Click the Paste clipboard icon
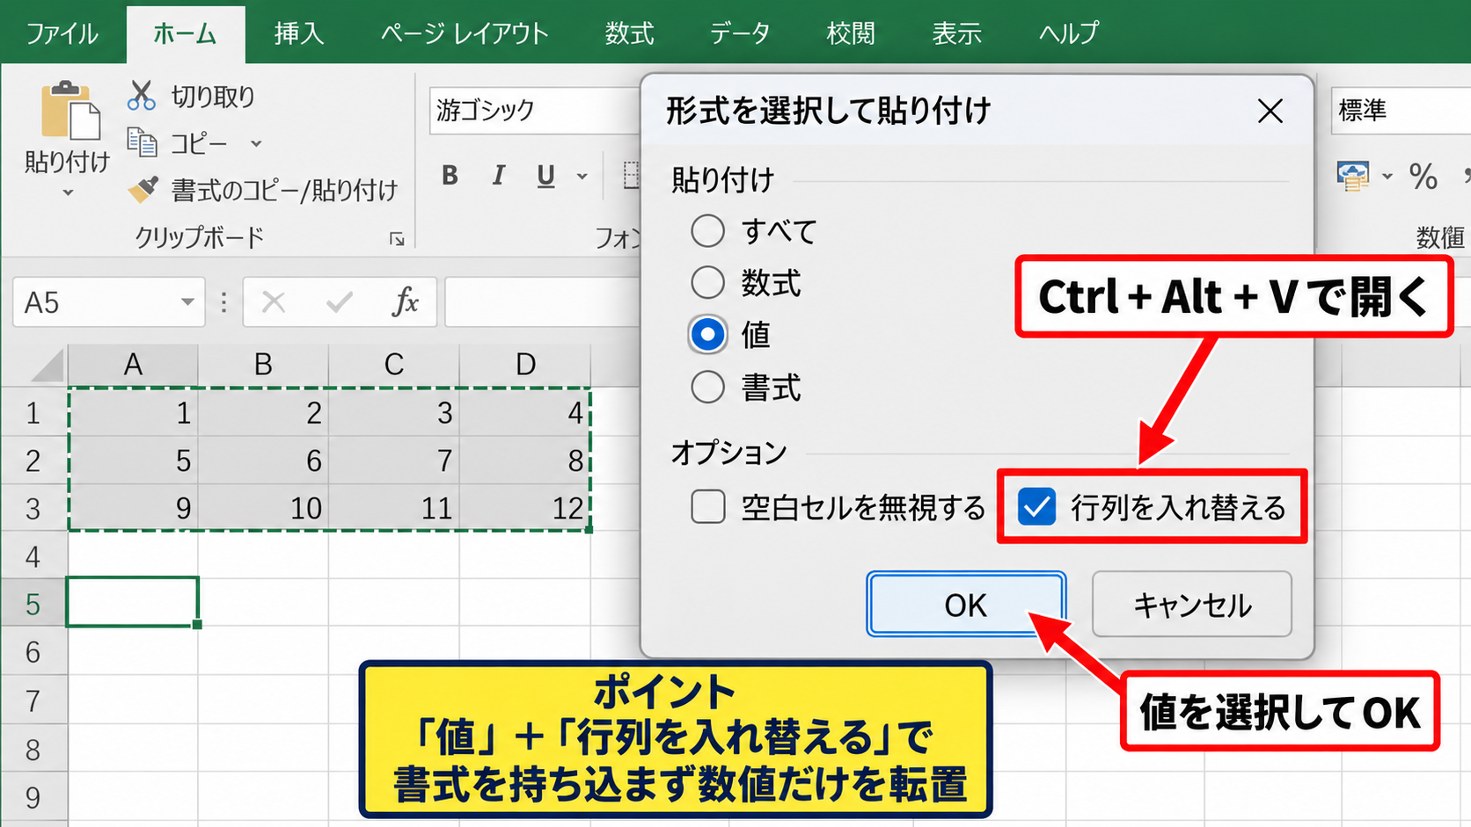The height and width of the screenshot is (827, 1471). [70, 110]
